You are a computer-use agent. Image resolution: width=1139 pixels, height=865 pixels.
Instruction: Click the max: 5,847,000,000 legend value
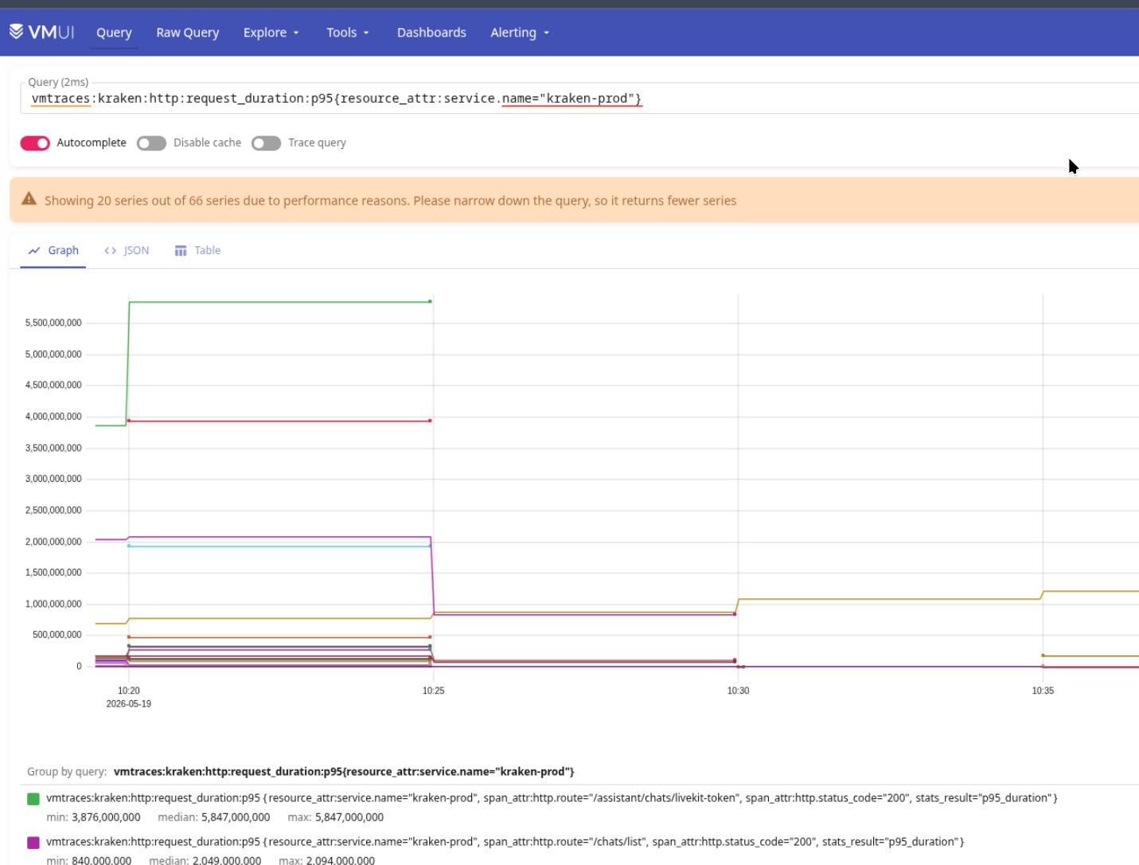pyautogui.click(x=335, y=817)
